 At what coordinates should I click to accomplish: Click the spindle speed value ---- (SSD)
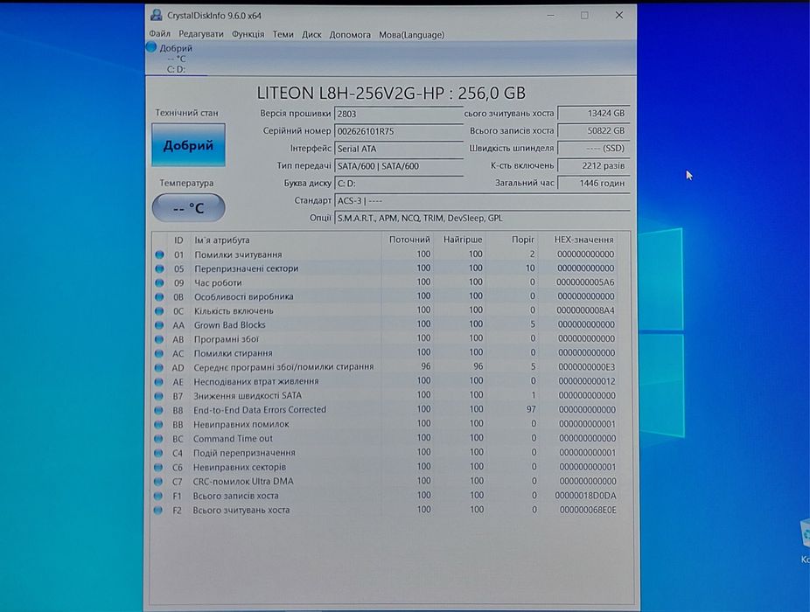594,149
